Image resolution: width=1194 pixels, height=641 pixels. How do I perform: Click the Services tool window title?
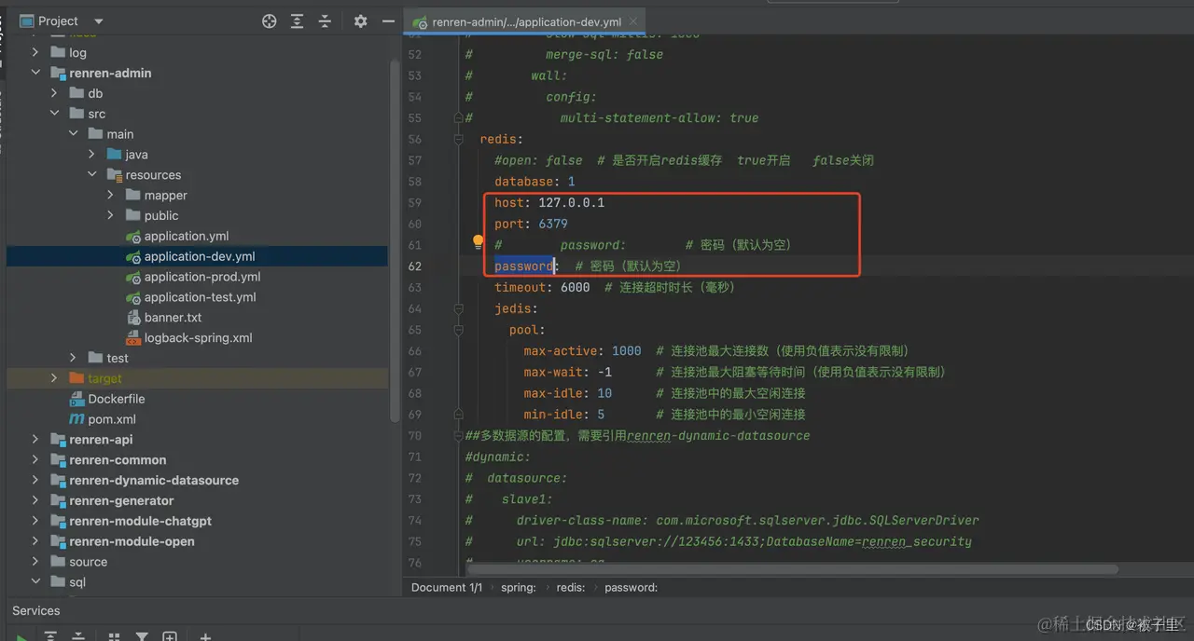tap(36, 610)
